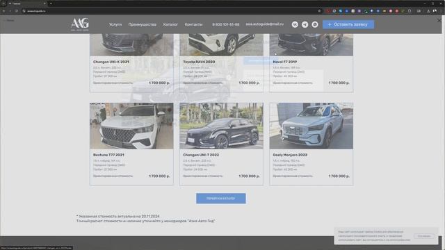Open the Услуги menu item
Screen dimensions: 445x250
coord(115,24)
